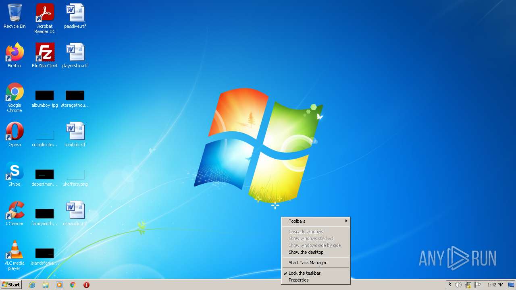Select the departmen... file icon

(45, 178)
